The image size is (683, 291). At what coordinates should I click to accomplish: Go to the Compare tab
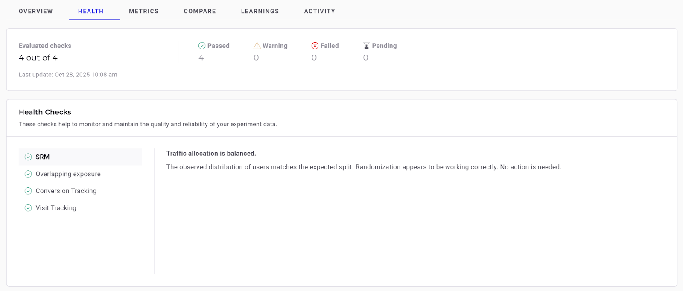click(x=200, y=11)
